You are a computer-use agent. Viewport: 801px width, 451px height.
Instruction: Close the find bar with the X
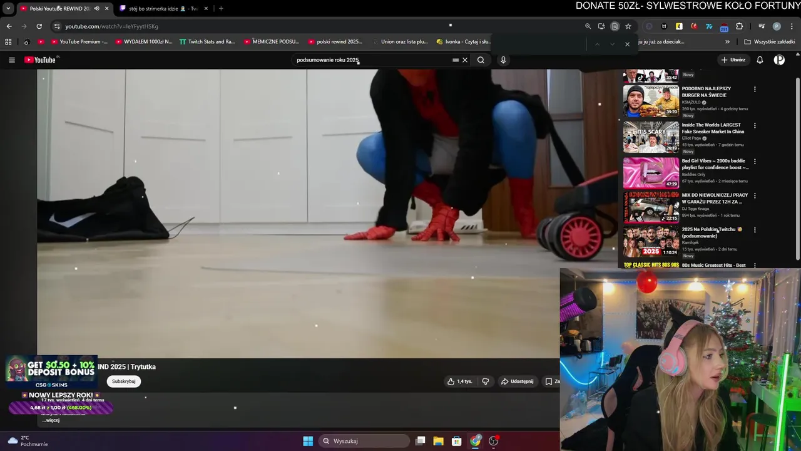(x=627, y=44)
